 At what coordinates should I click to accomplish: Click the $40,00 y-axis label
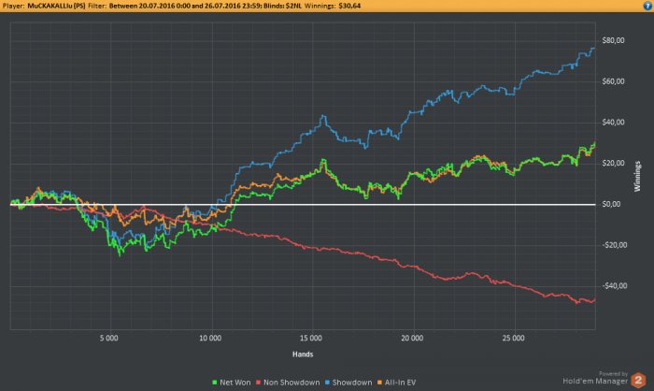pos(613,123)
